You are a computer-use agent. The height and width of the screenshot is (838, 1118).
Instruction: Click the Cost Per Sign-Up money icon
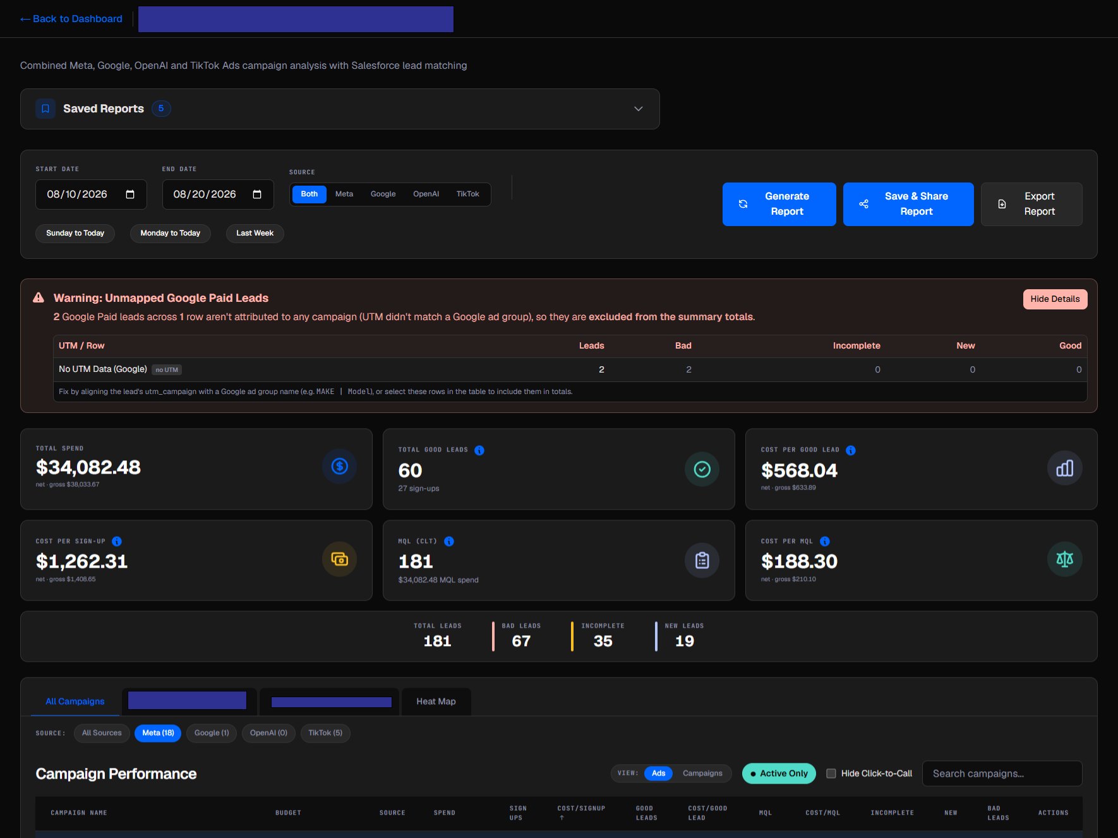tap(340, 560)
